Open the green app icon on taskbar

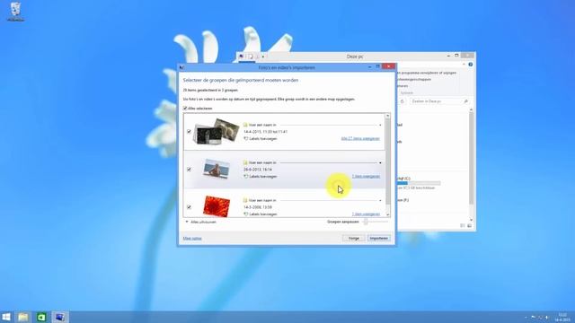41,317
